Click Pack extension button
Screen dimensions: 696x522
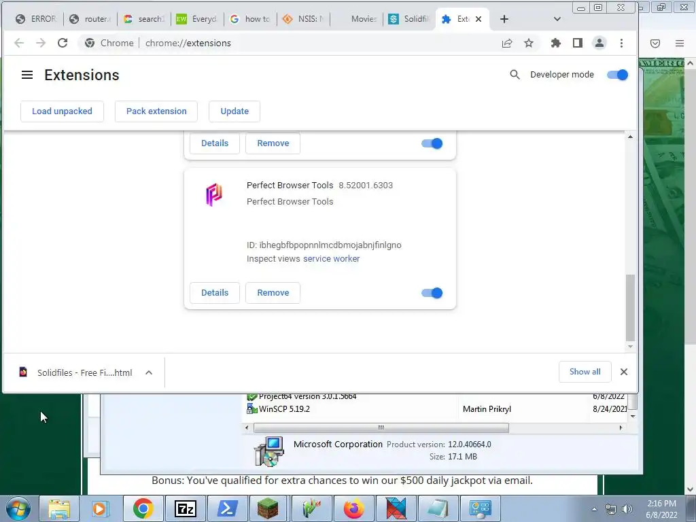[156, 111]
